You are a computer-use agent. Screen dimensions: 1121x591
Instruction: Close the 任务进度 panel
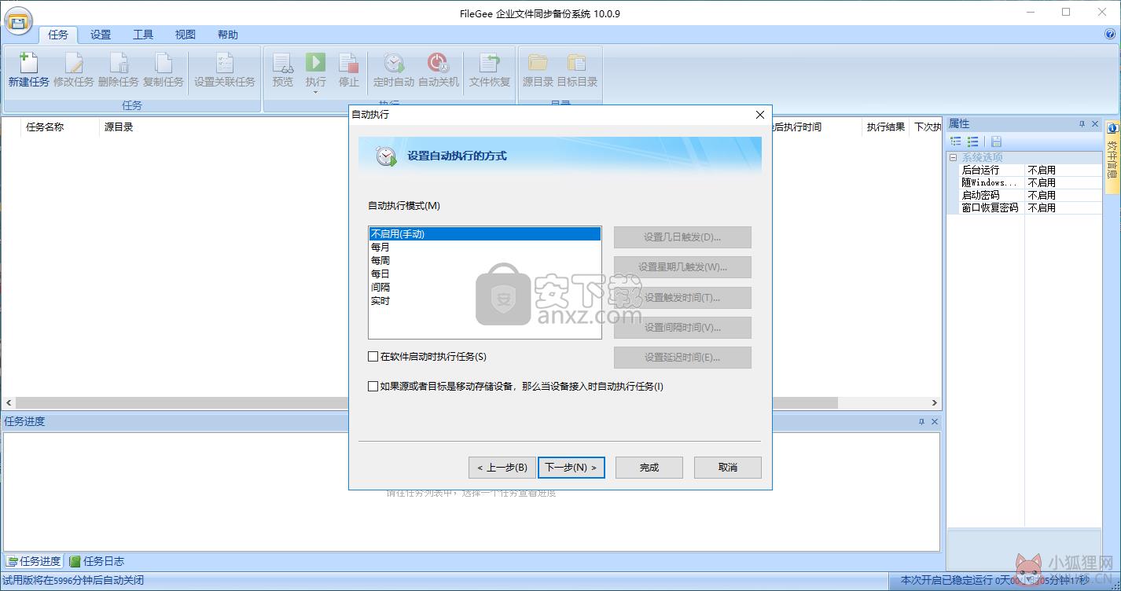tap(935, 422)
